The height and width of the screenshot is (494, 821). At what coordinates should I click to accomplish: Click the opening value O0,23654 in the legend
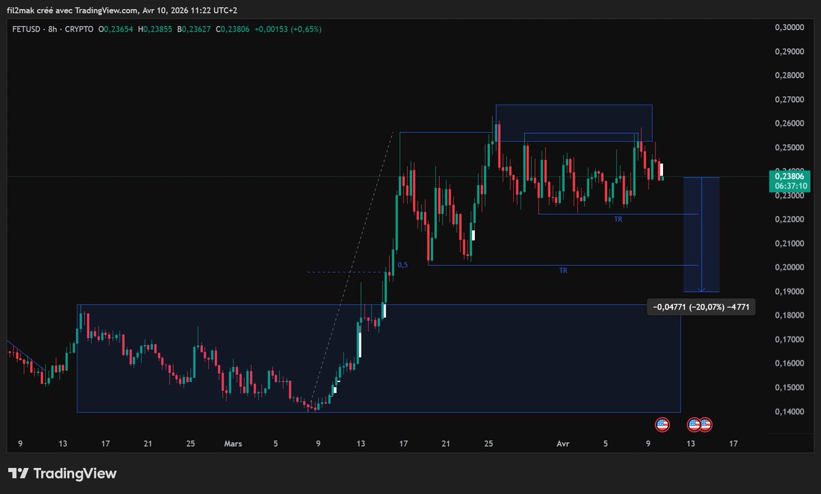pos(117,29)
